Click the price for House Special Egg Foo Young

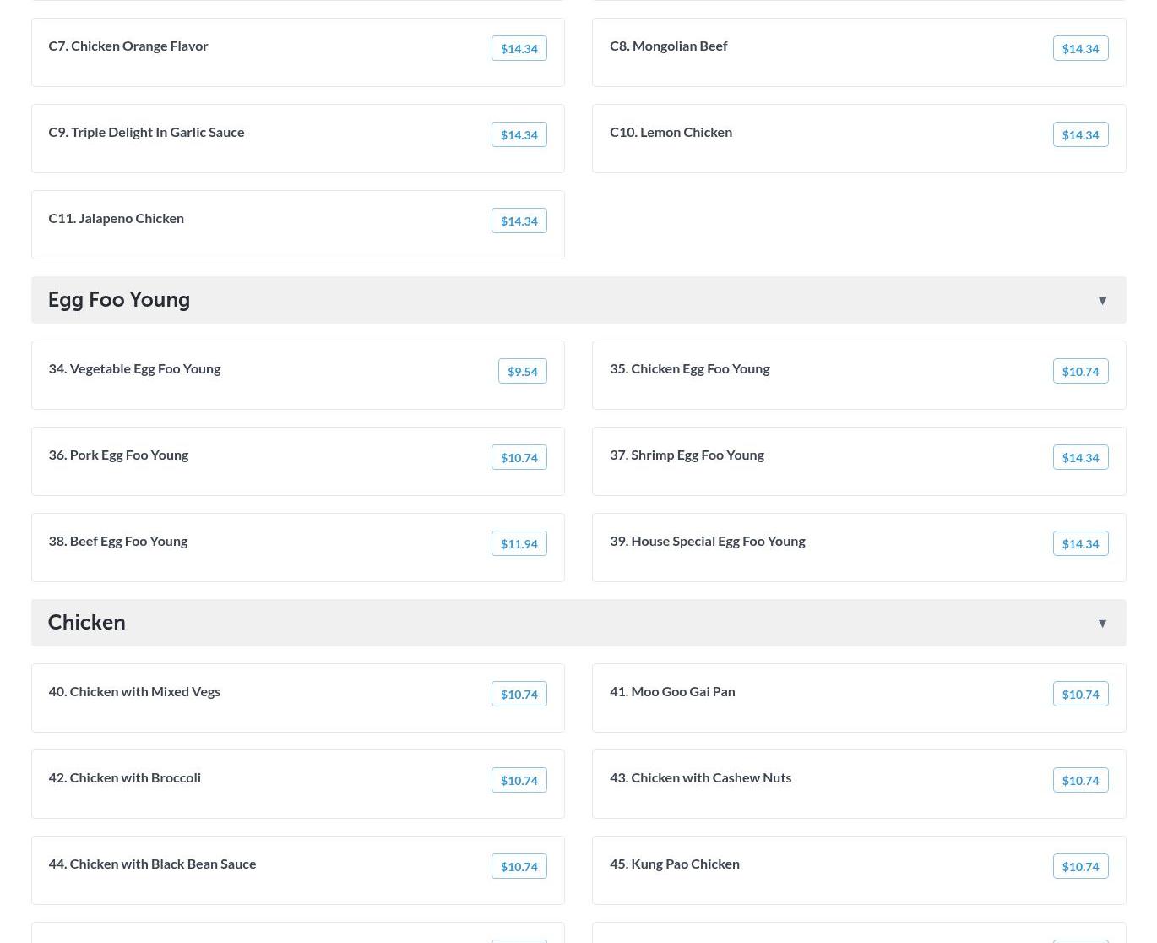[1080, 543]
